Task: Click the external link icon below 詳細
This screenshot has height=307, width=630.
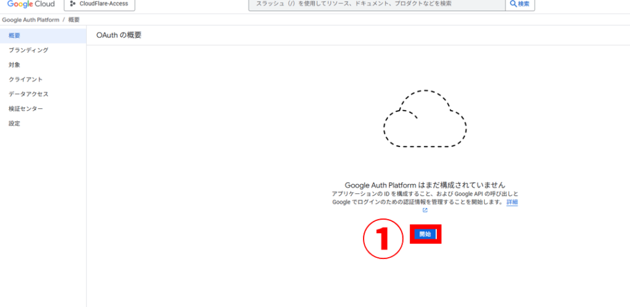Action: click(425, 210)
